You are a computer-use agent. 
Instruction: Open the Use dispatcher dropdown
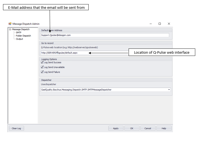click(x=169, y=90)
